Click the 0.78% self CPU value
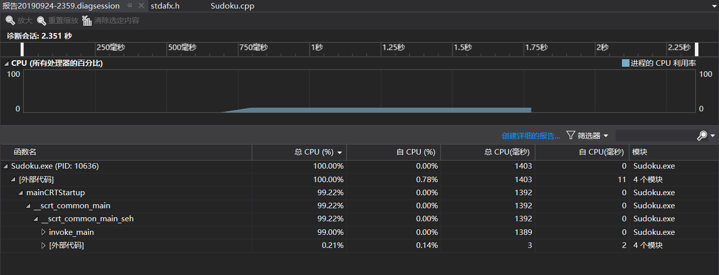The image size is (719, 275). click(427, 179)
